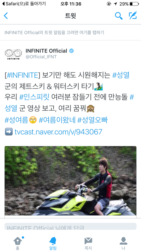The height and width of the screenshot is (252, 141).
Task: Open search with magnifying glass icon
Action: (119, 16)
